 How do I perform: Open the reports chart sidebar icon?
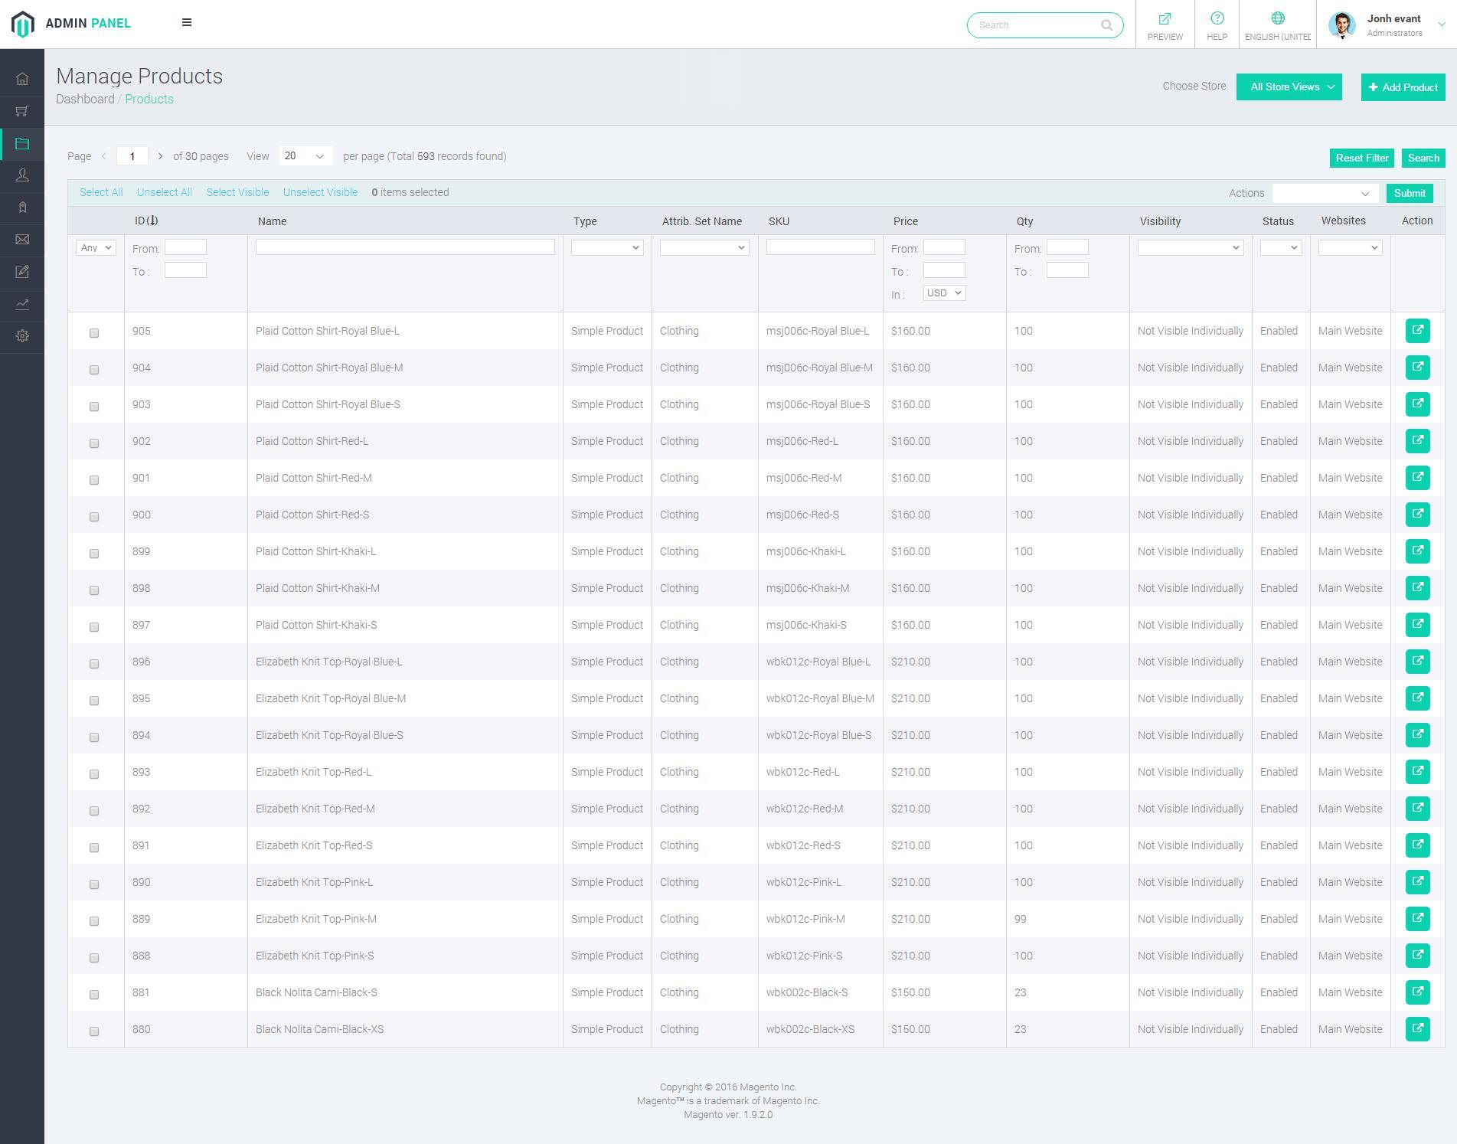tap(22, 304)
